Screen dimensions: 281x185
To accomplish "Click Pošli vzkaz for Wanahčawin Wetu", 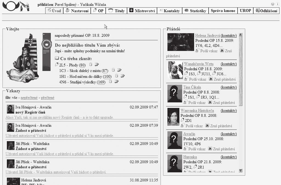I will tap(195, 79).
